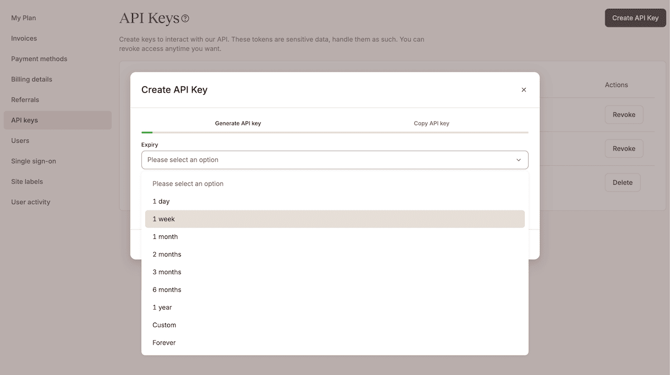Select 'Forever' expiry option
The image size is (670, 375).
[x=335, y=343]
